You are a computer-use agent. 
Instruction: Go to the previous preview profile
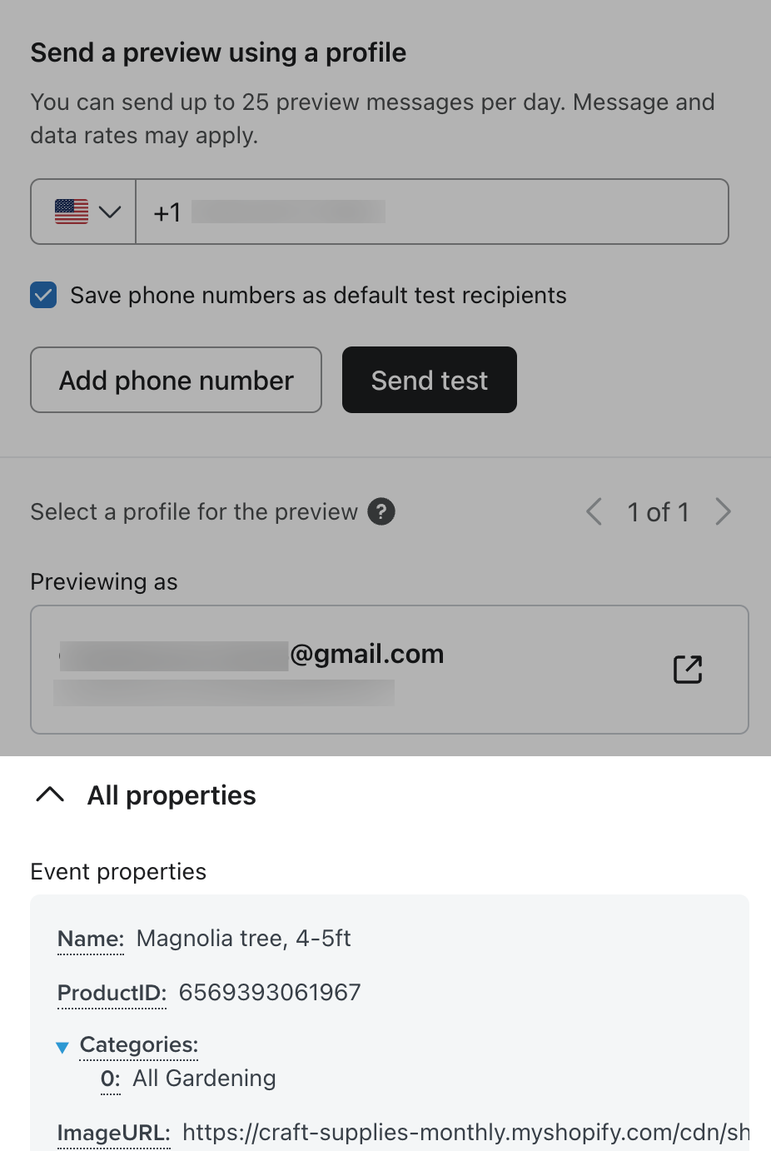click(594, 511)
